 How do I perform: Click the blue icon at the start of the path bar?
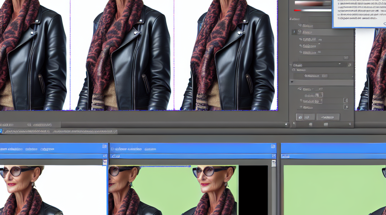[x=1, y=131]
